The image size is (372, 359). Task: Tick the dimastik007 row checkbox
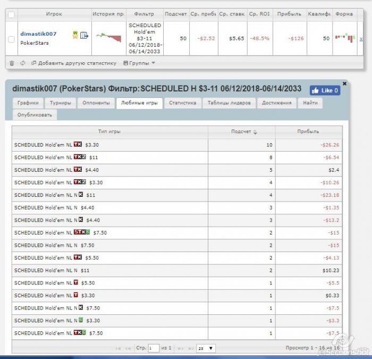click(x=11, y=39)
